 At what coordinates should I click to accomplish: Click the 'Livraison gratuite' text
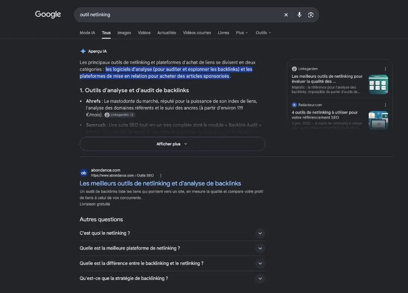coord(95,204)
